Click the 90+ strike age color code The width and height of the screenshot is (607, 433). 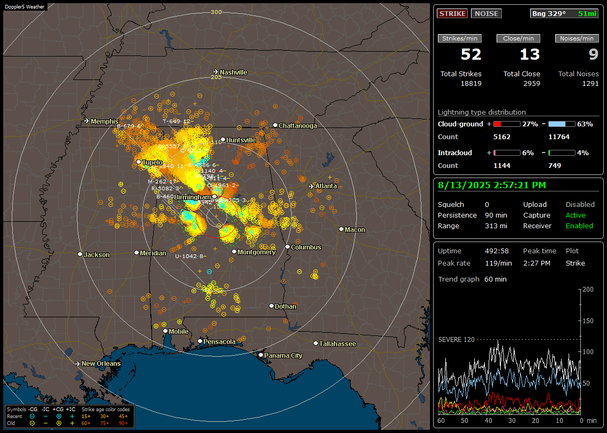click(x=123, y=423)
